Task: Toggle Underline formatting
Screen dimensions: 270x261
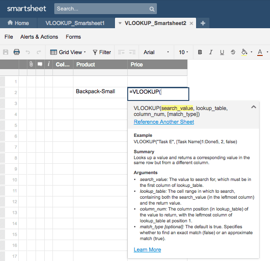Action: [x=222, y=52]
